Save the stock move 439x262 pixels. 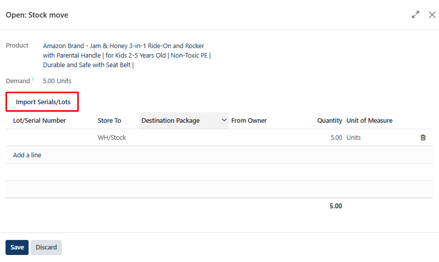pyautogui.click(x=17, y=247)
